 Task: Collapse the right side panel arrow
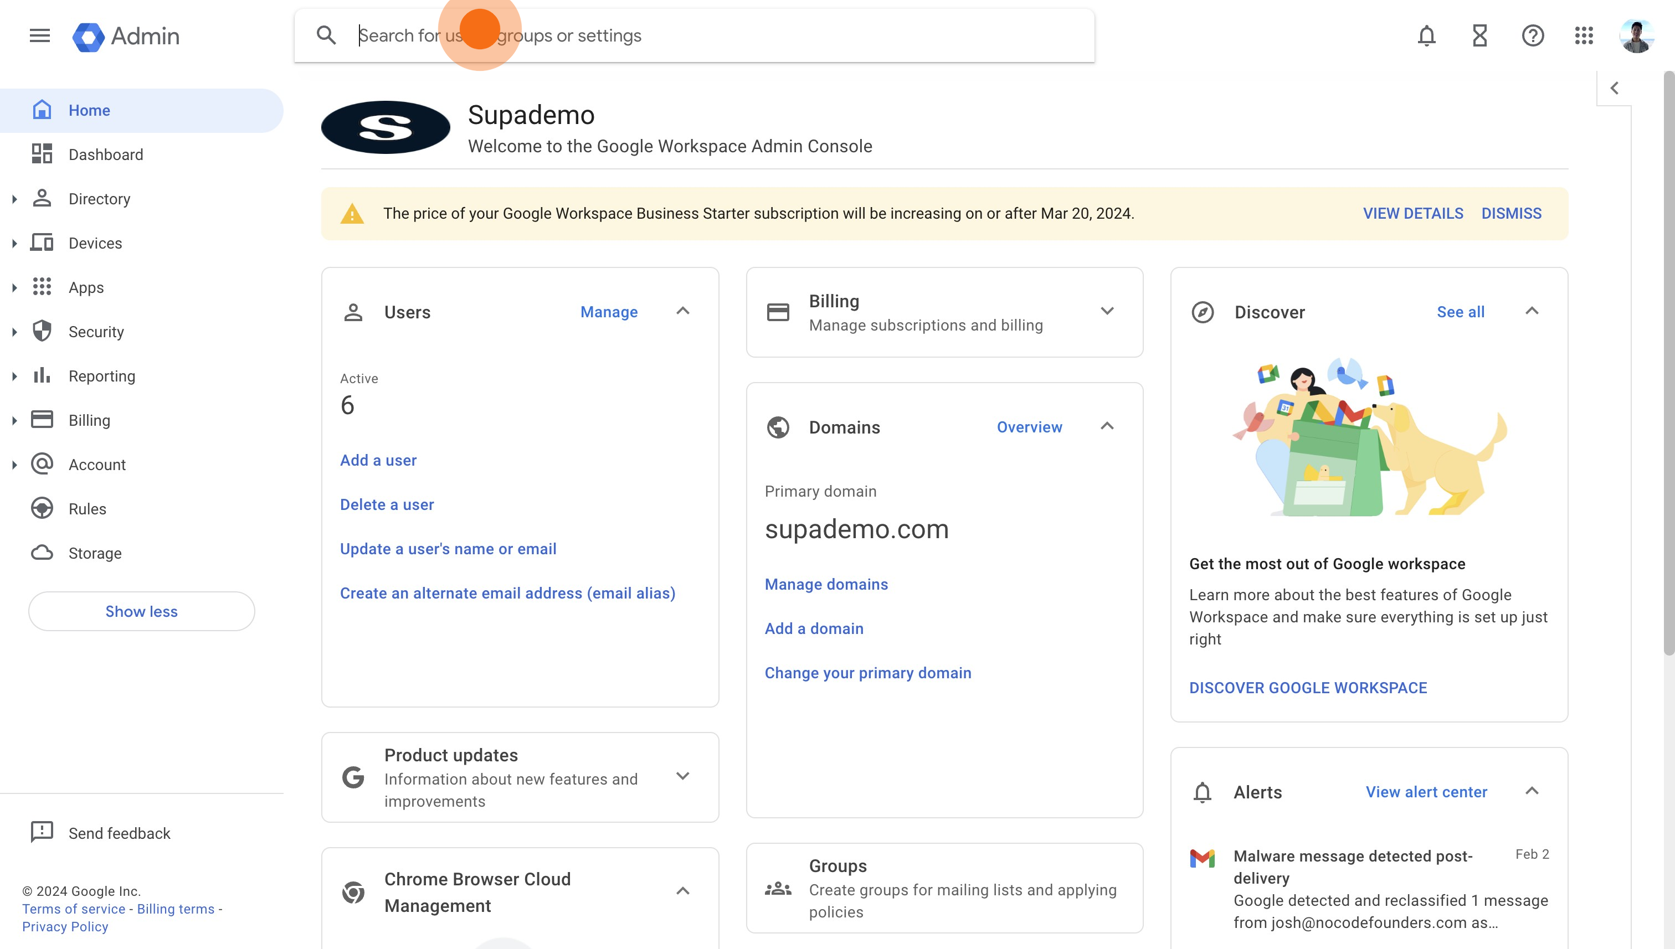1615,88
